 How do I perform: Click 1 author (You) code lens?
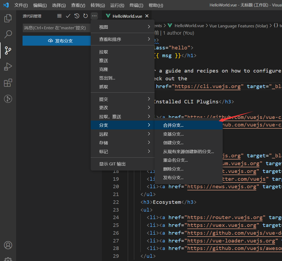(x=178, y=33)
